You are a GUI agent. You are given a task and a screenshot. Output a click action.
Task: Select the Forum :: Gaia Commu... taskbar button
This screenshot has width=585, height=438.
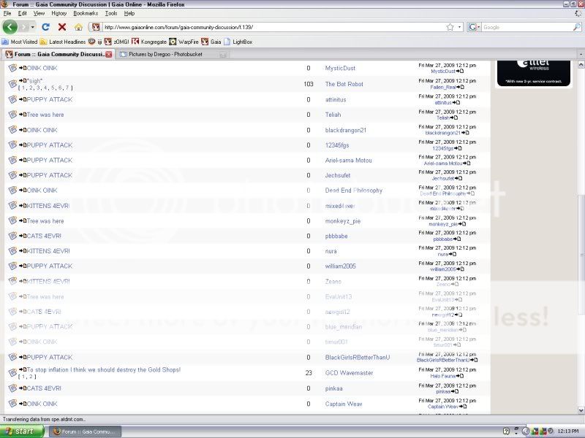click(x=86, y=431)
